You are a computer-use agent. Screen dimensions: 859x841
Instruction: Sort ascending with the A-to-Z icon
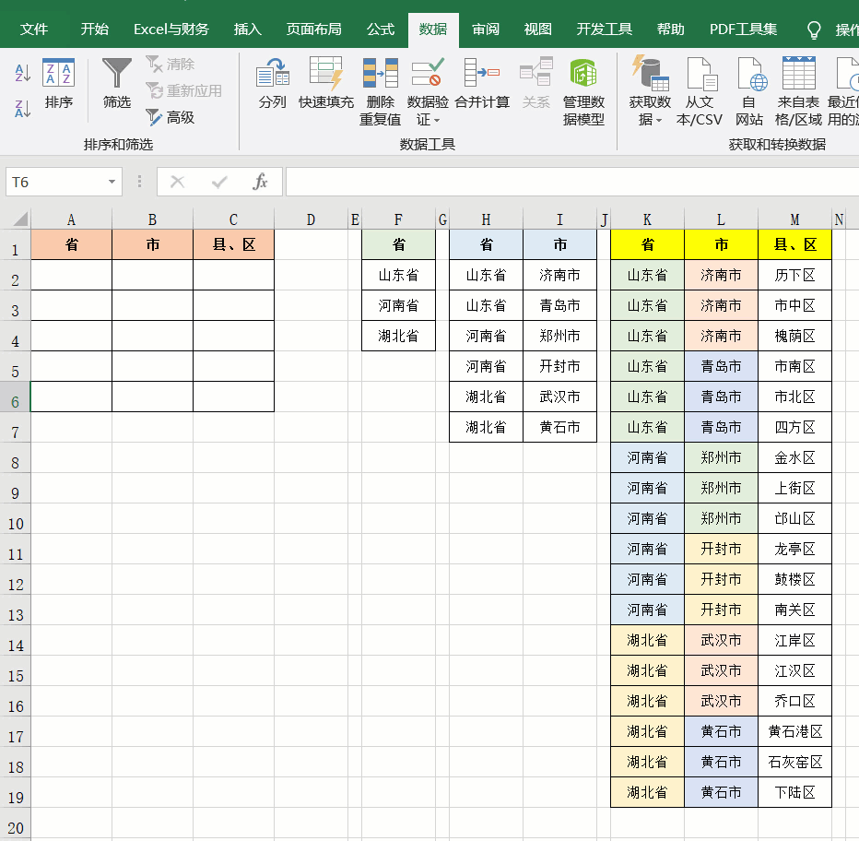click(22, 72)
